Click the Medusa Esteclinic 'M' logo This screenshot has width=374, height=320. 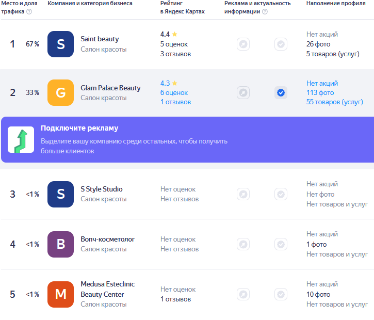(x=60, y=294)
